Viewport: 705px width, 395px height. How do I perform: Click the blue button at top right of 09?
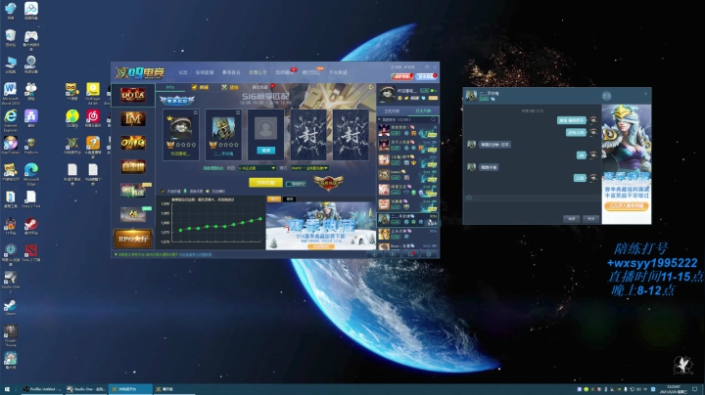(426, 77)
